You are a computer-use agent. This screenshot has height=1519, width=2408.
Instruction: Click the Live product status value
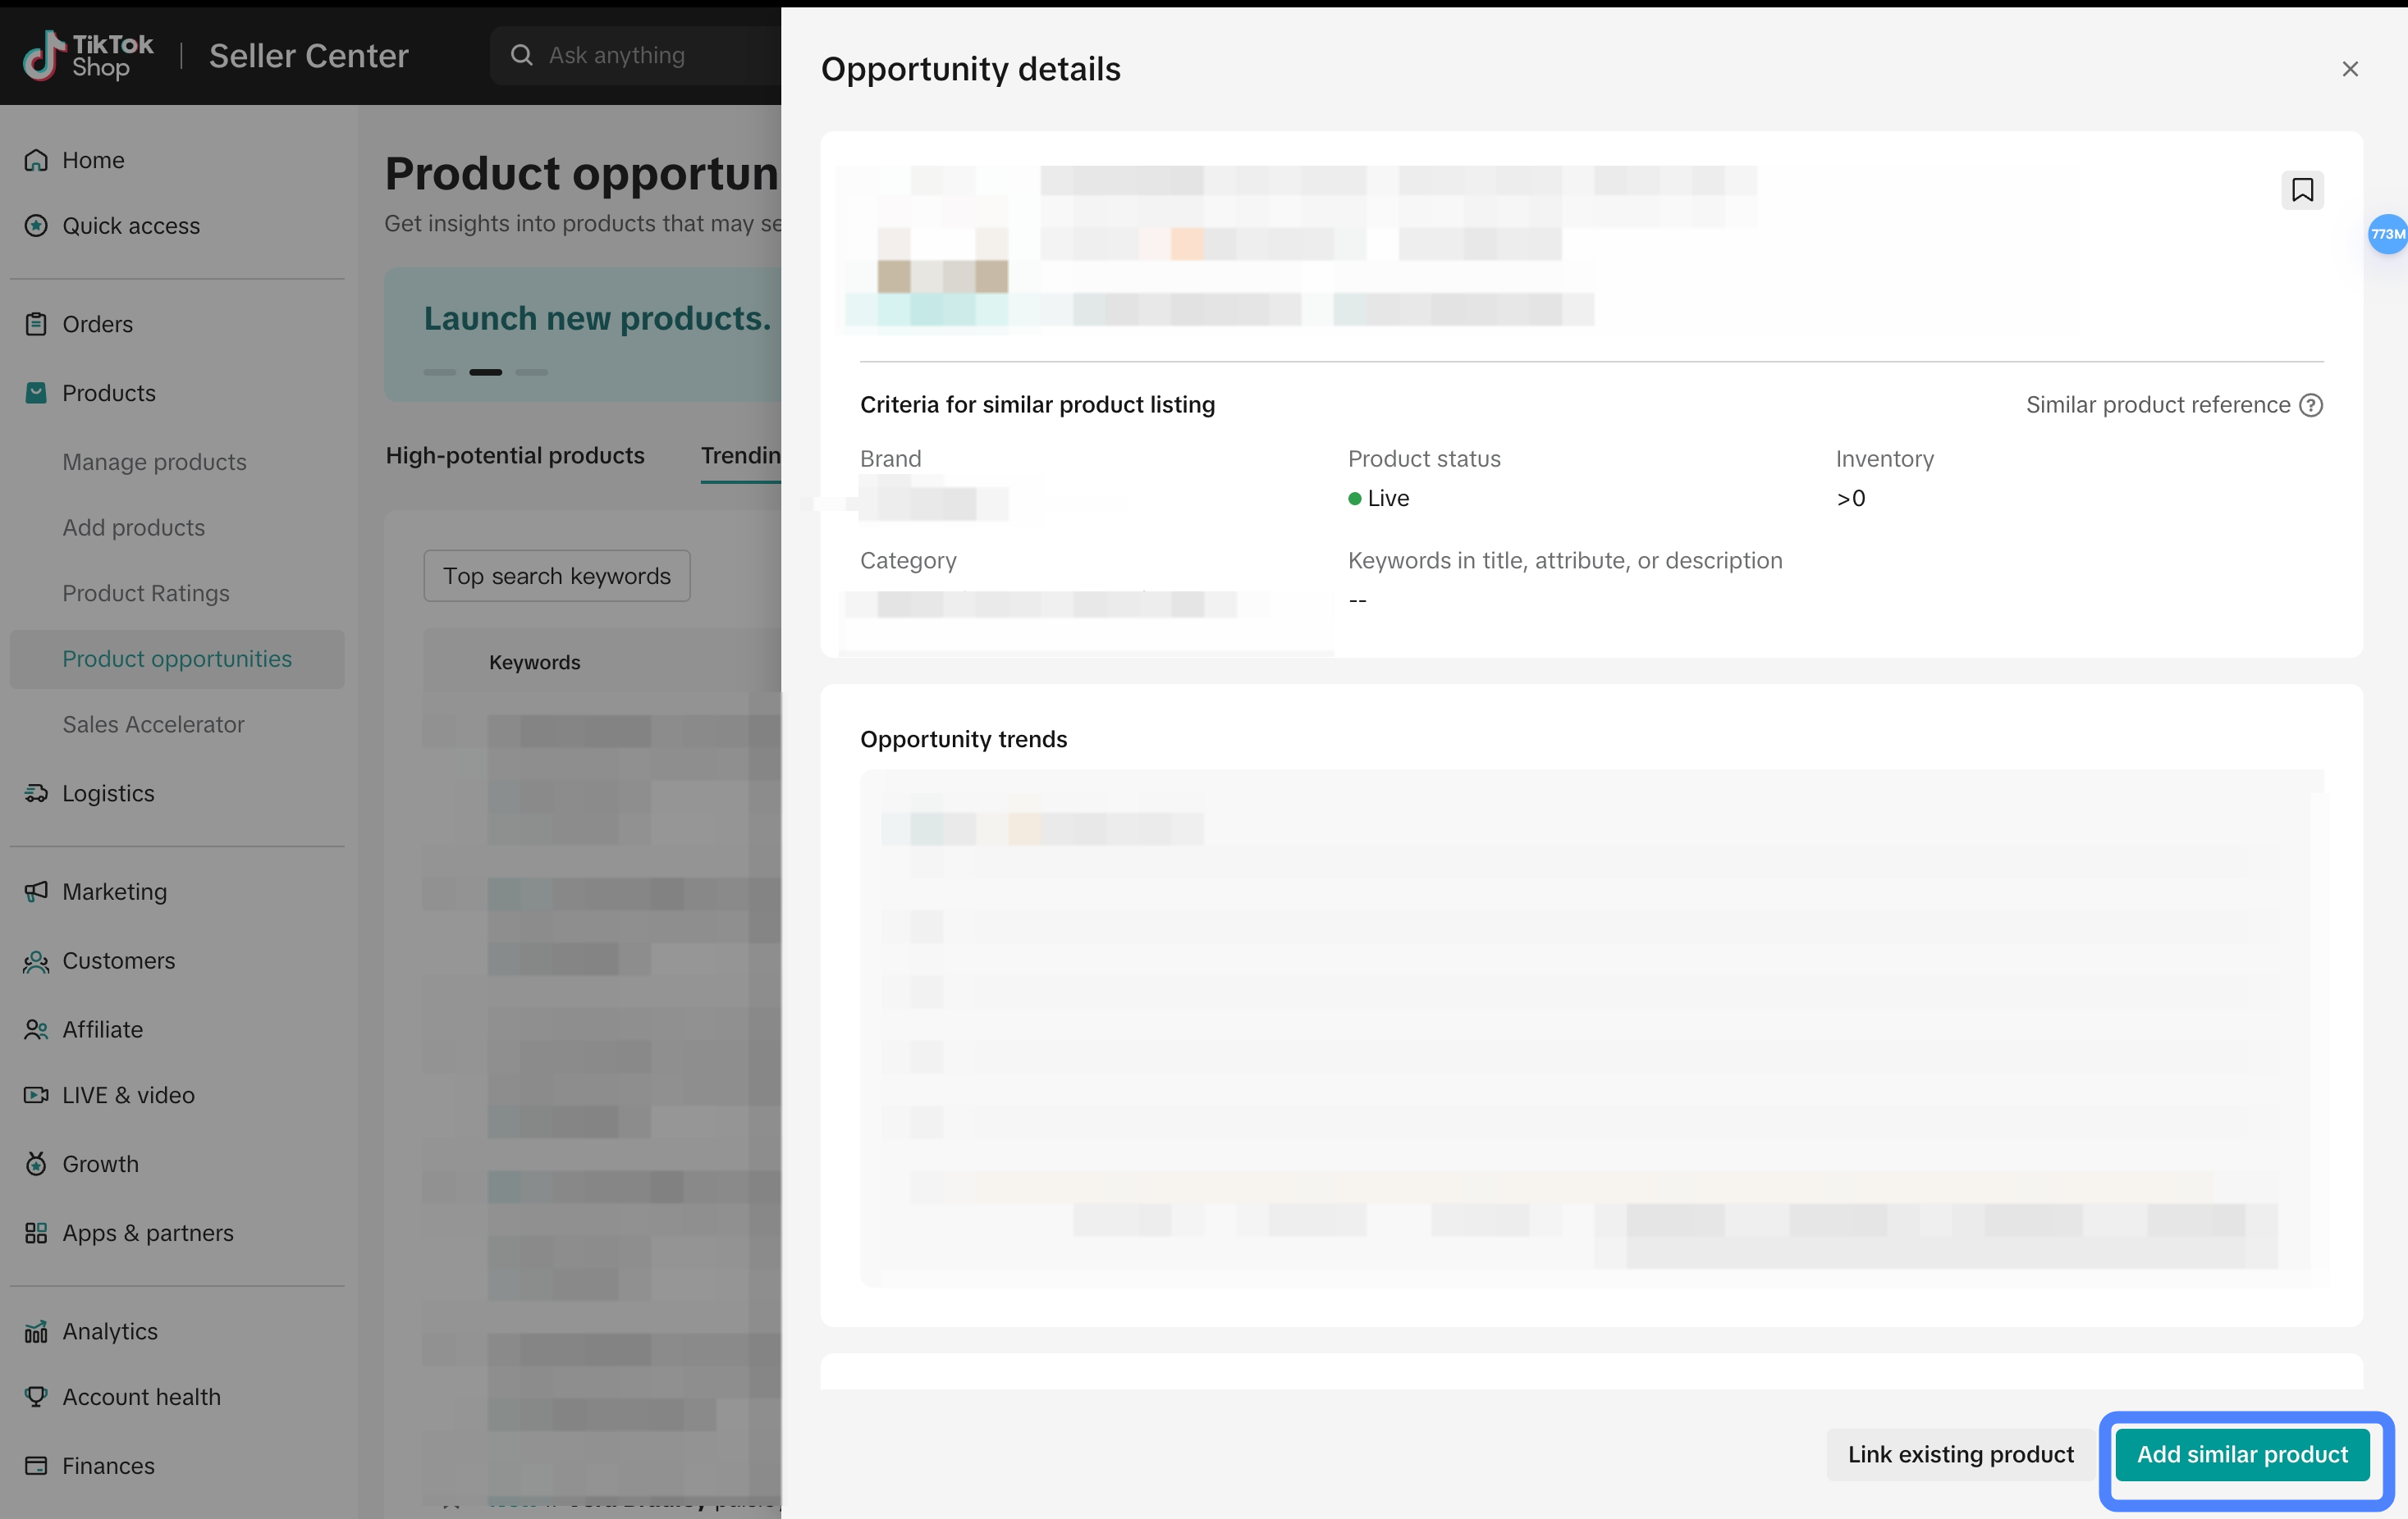coord(1379,499)
